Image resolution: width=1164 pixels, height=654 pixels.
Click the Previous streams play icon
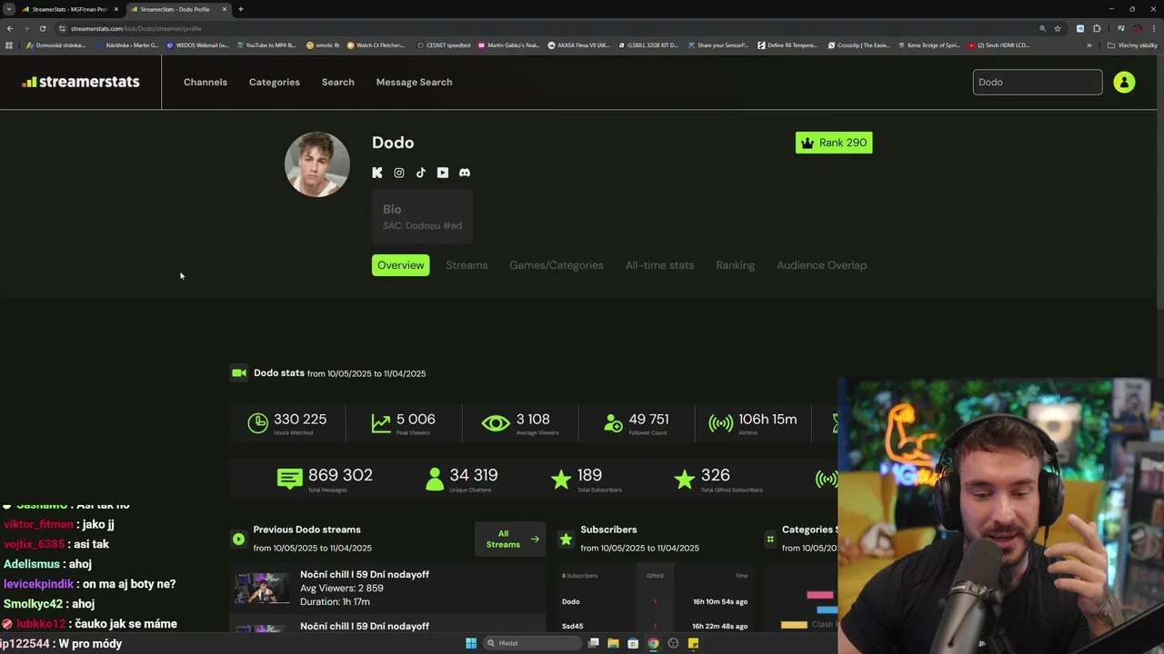coord(238,539)
